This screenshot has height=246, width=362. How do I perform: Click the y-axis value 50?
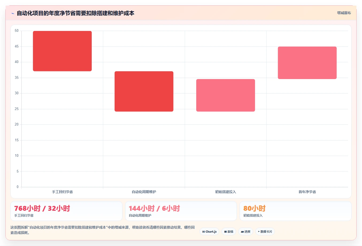point(17,31)
